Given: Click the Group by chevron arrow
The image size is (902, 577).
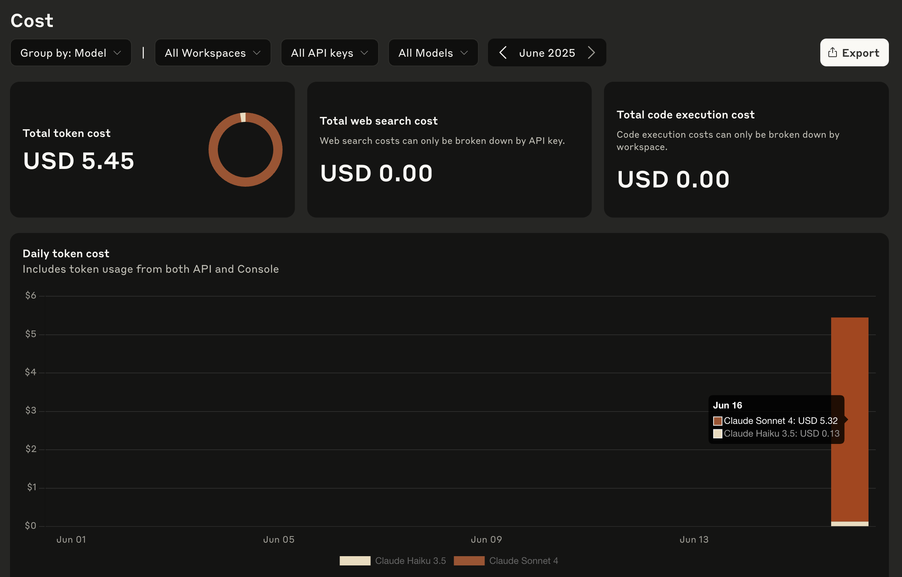Looking at the screenshot, I should click(x=118, y=53).
